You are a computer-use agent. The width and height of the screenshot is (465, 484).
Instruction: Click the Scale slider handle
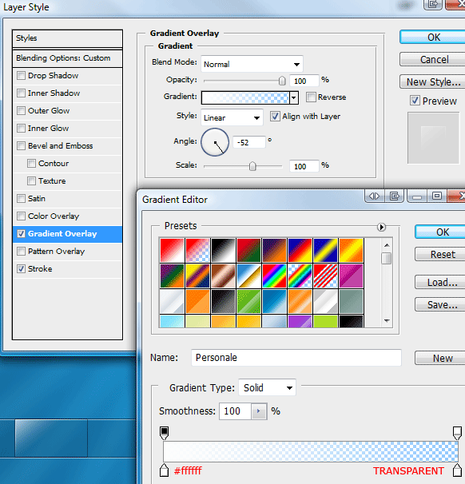[x=252, y=166]
